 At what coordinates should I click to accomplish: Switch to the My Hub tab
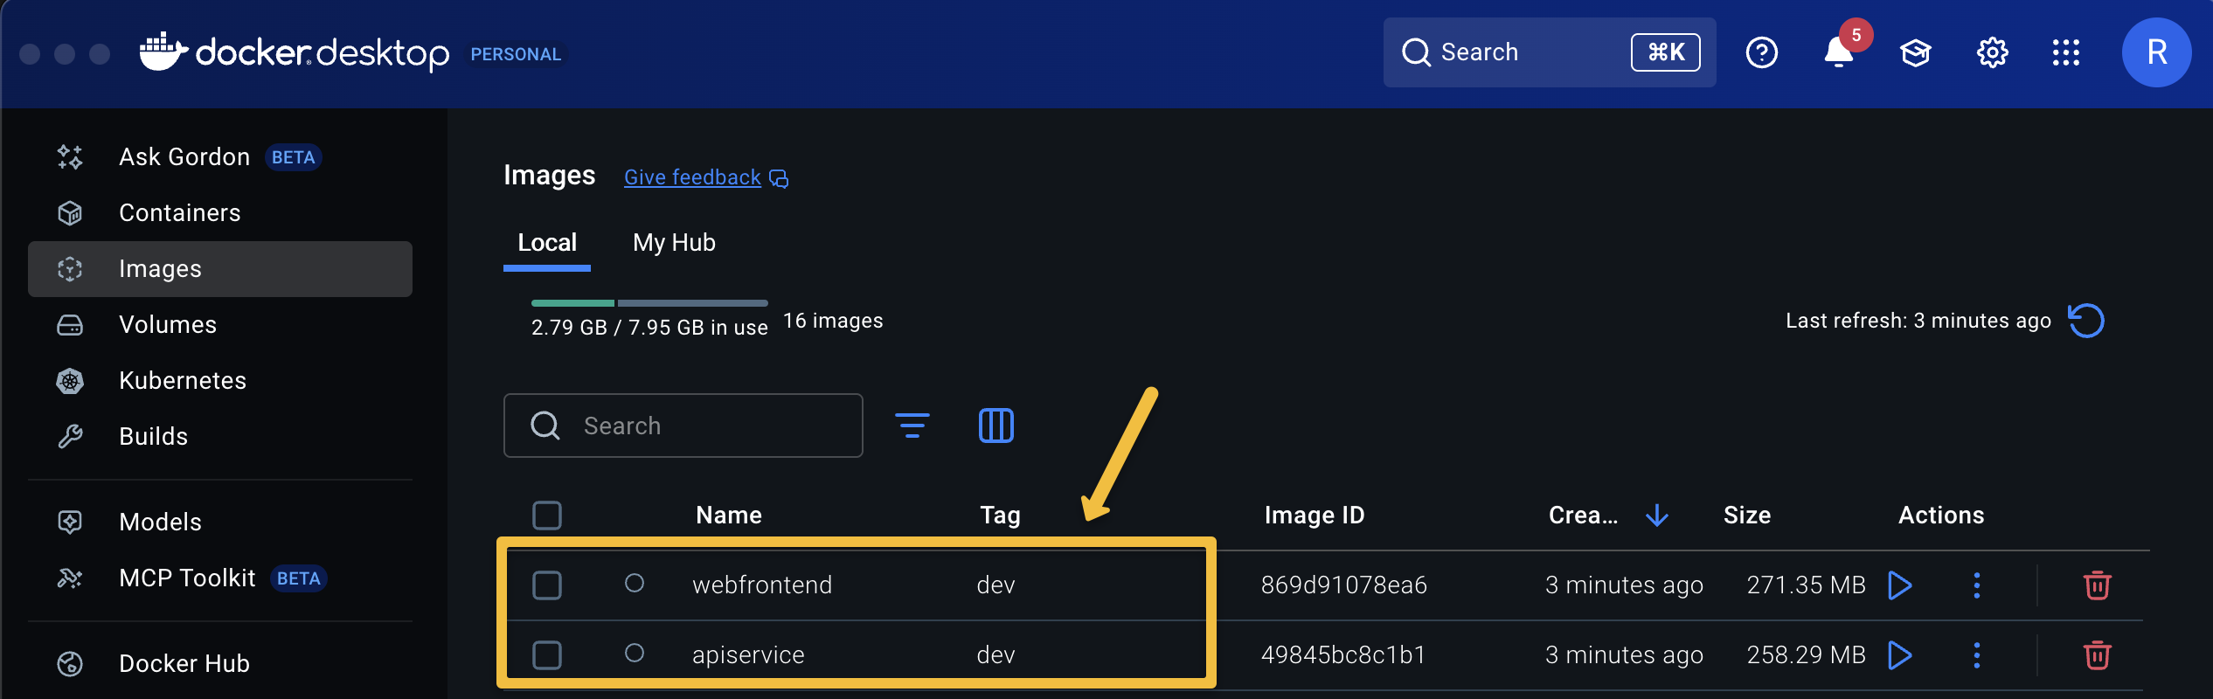(x=674, y=243)
